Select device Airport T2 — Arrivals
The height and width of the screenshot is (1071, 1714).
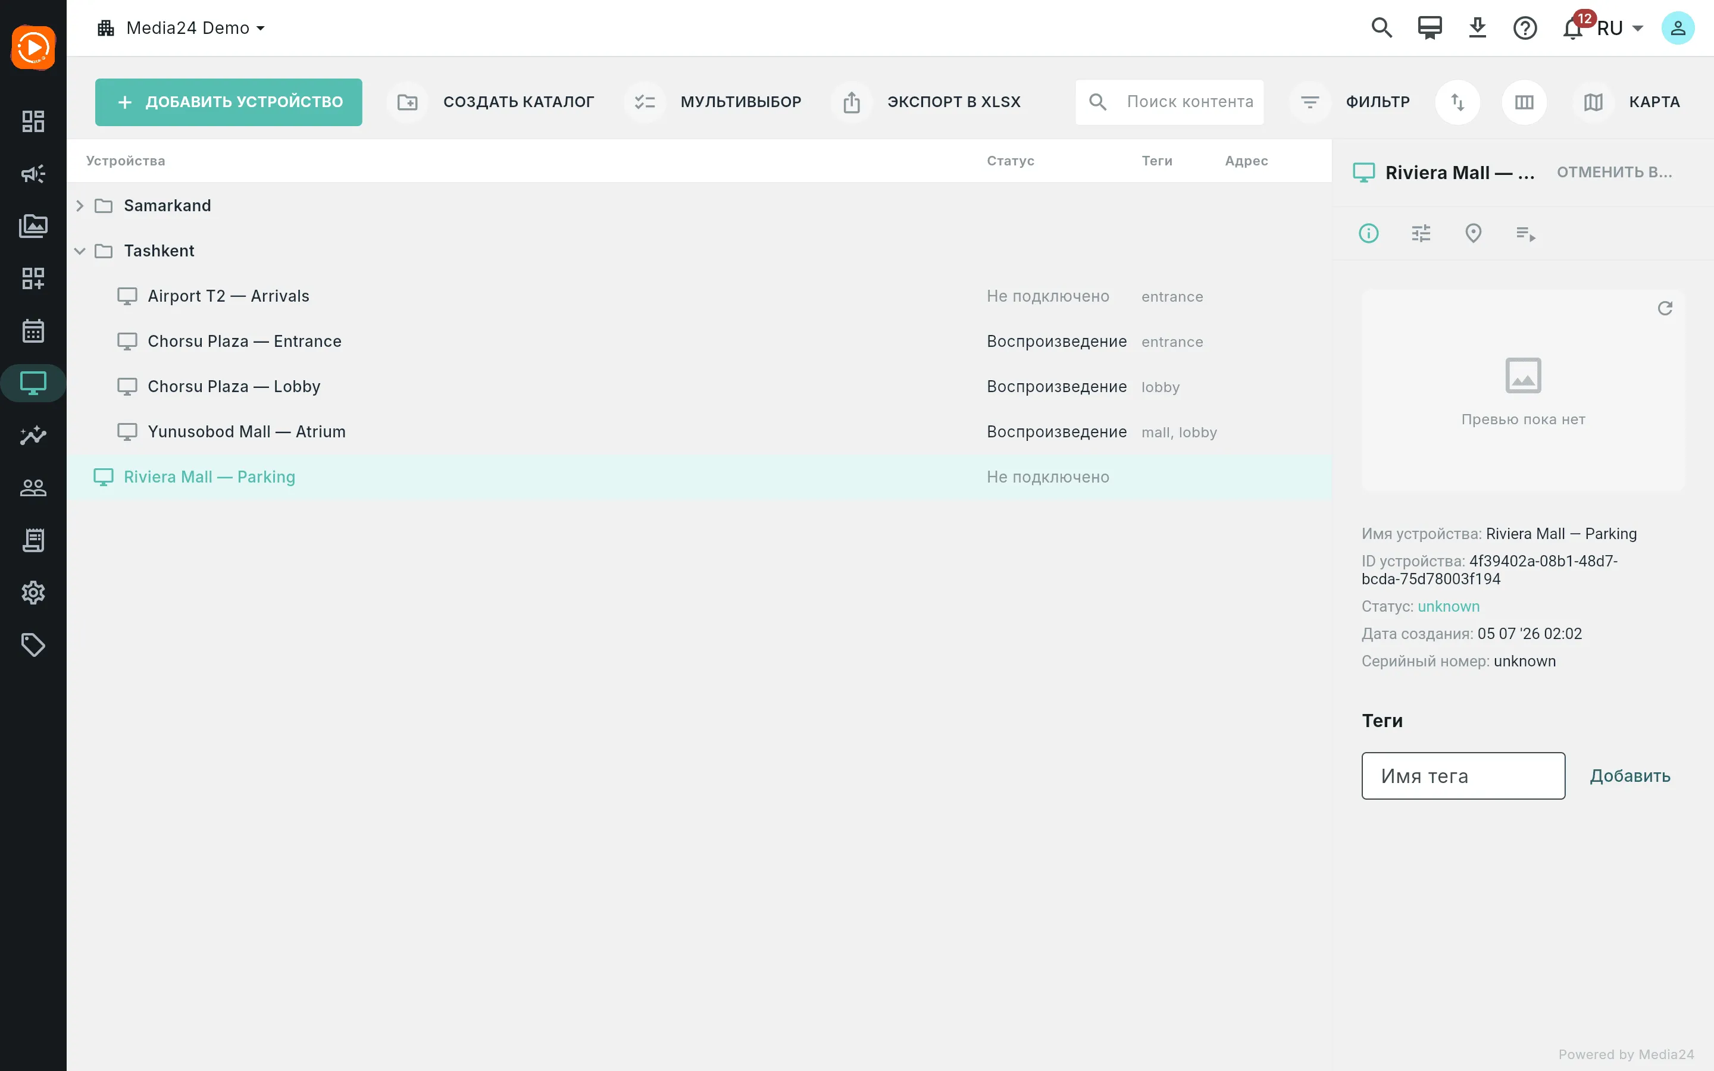[699, 296]
